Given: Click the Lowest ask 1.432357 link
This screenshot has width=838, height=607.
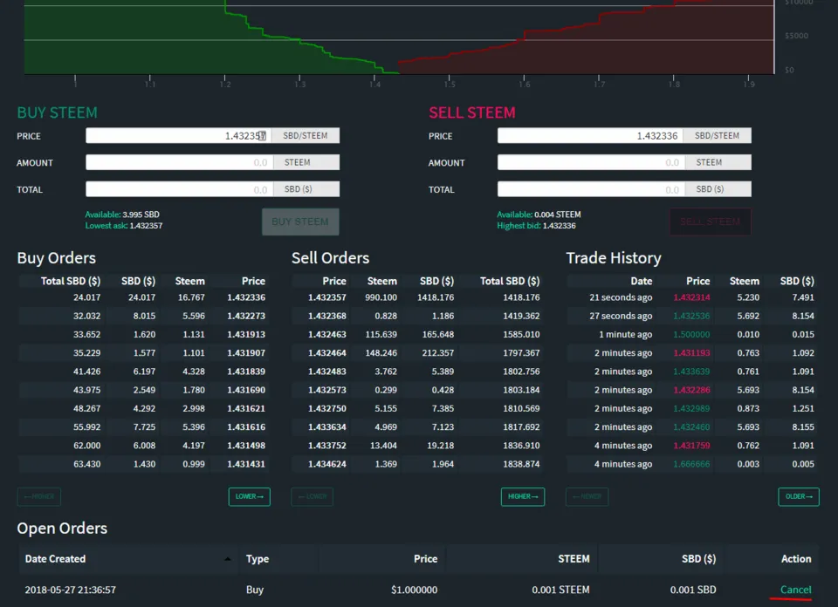Looking at the screenshot, I should [x=124, y=226].
